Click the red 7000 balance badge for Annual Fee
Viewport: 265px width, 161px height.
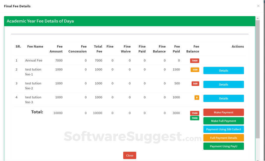click(x=194, y=60)
